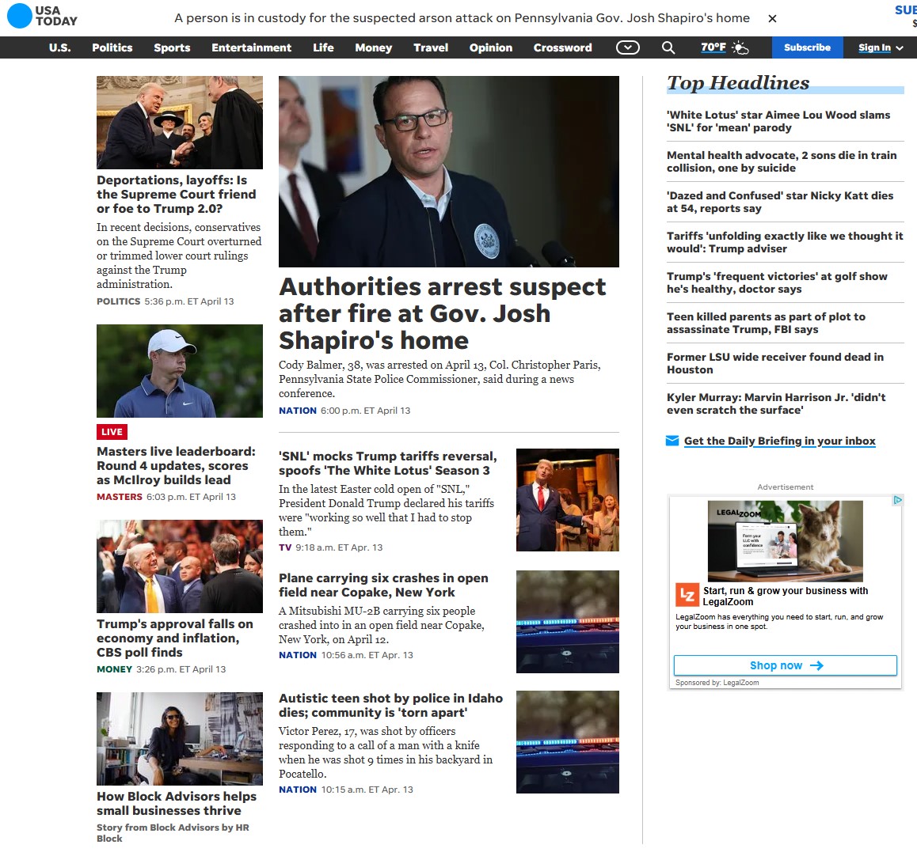Open Trump's approval CBS poll story
The height and width of the screenshot is (856, 917).
click(175, 638)
